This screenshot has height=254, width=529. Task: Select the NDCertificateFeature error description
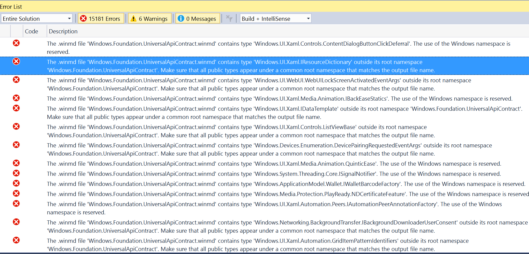[x=288, y=194]
